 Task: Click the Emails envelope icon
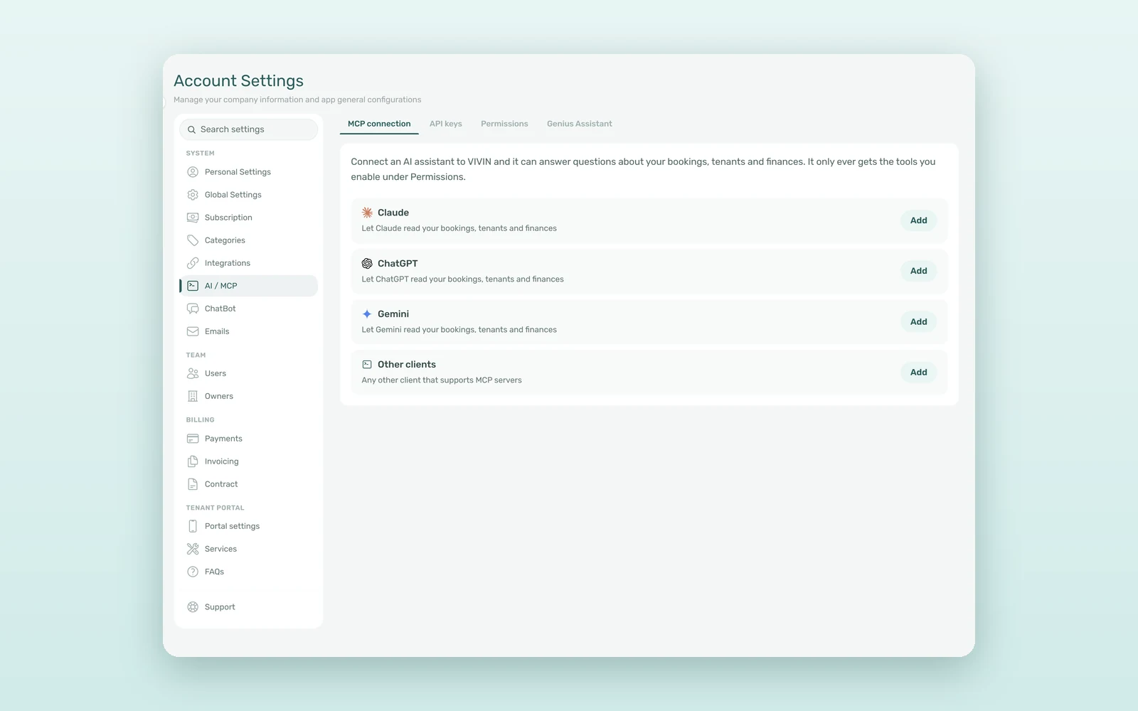[x=193, y=331]
